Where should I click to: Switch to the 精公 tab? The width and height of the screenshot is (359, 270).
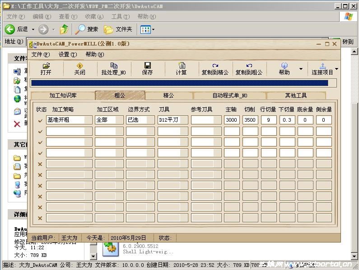[168, 96]
